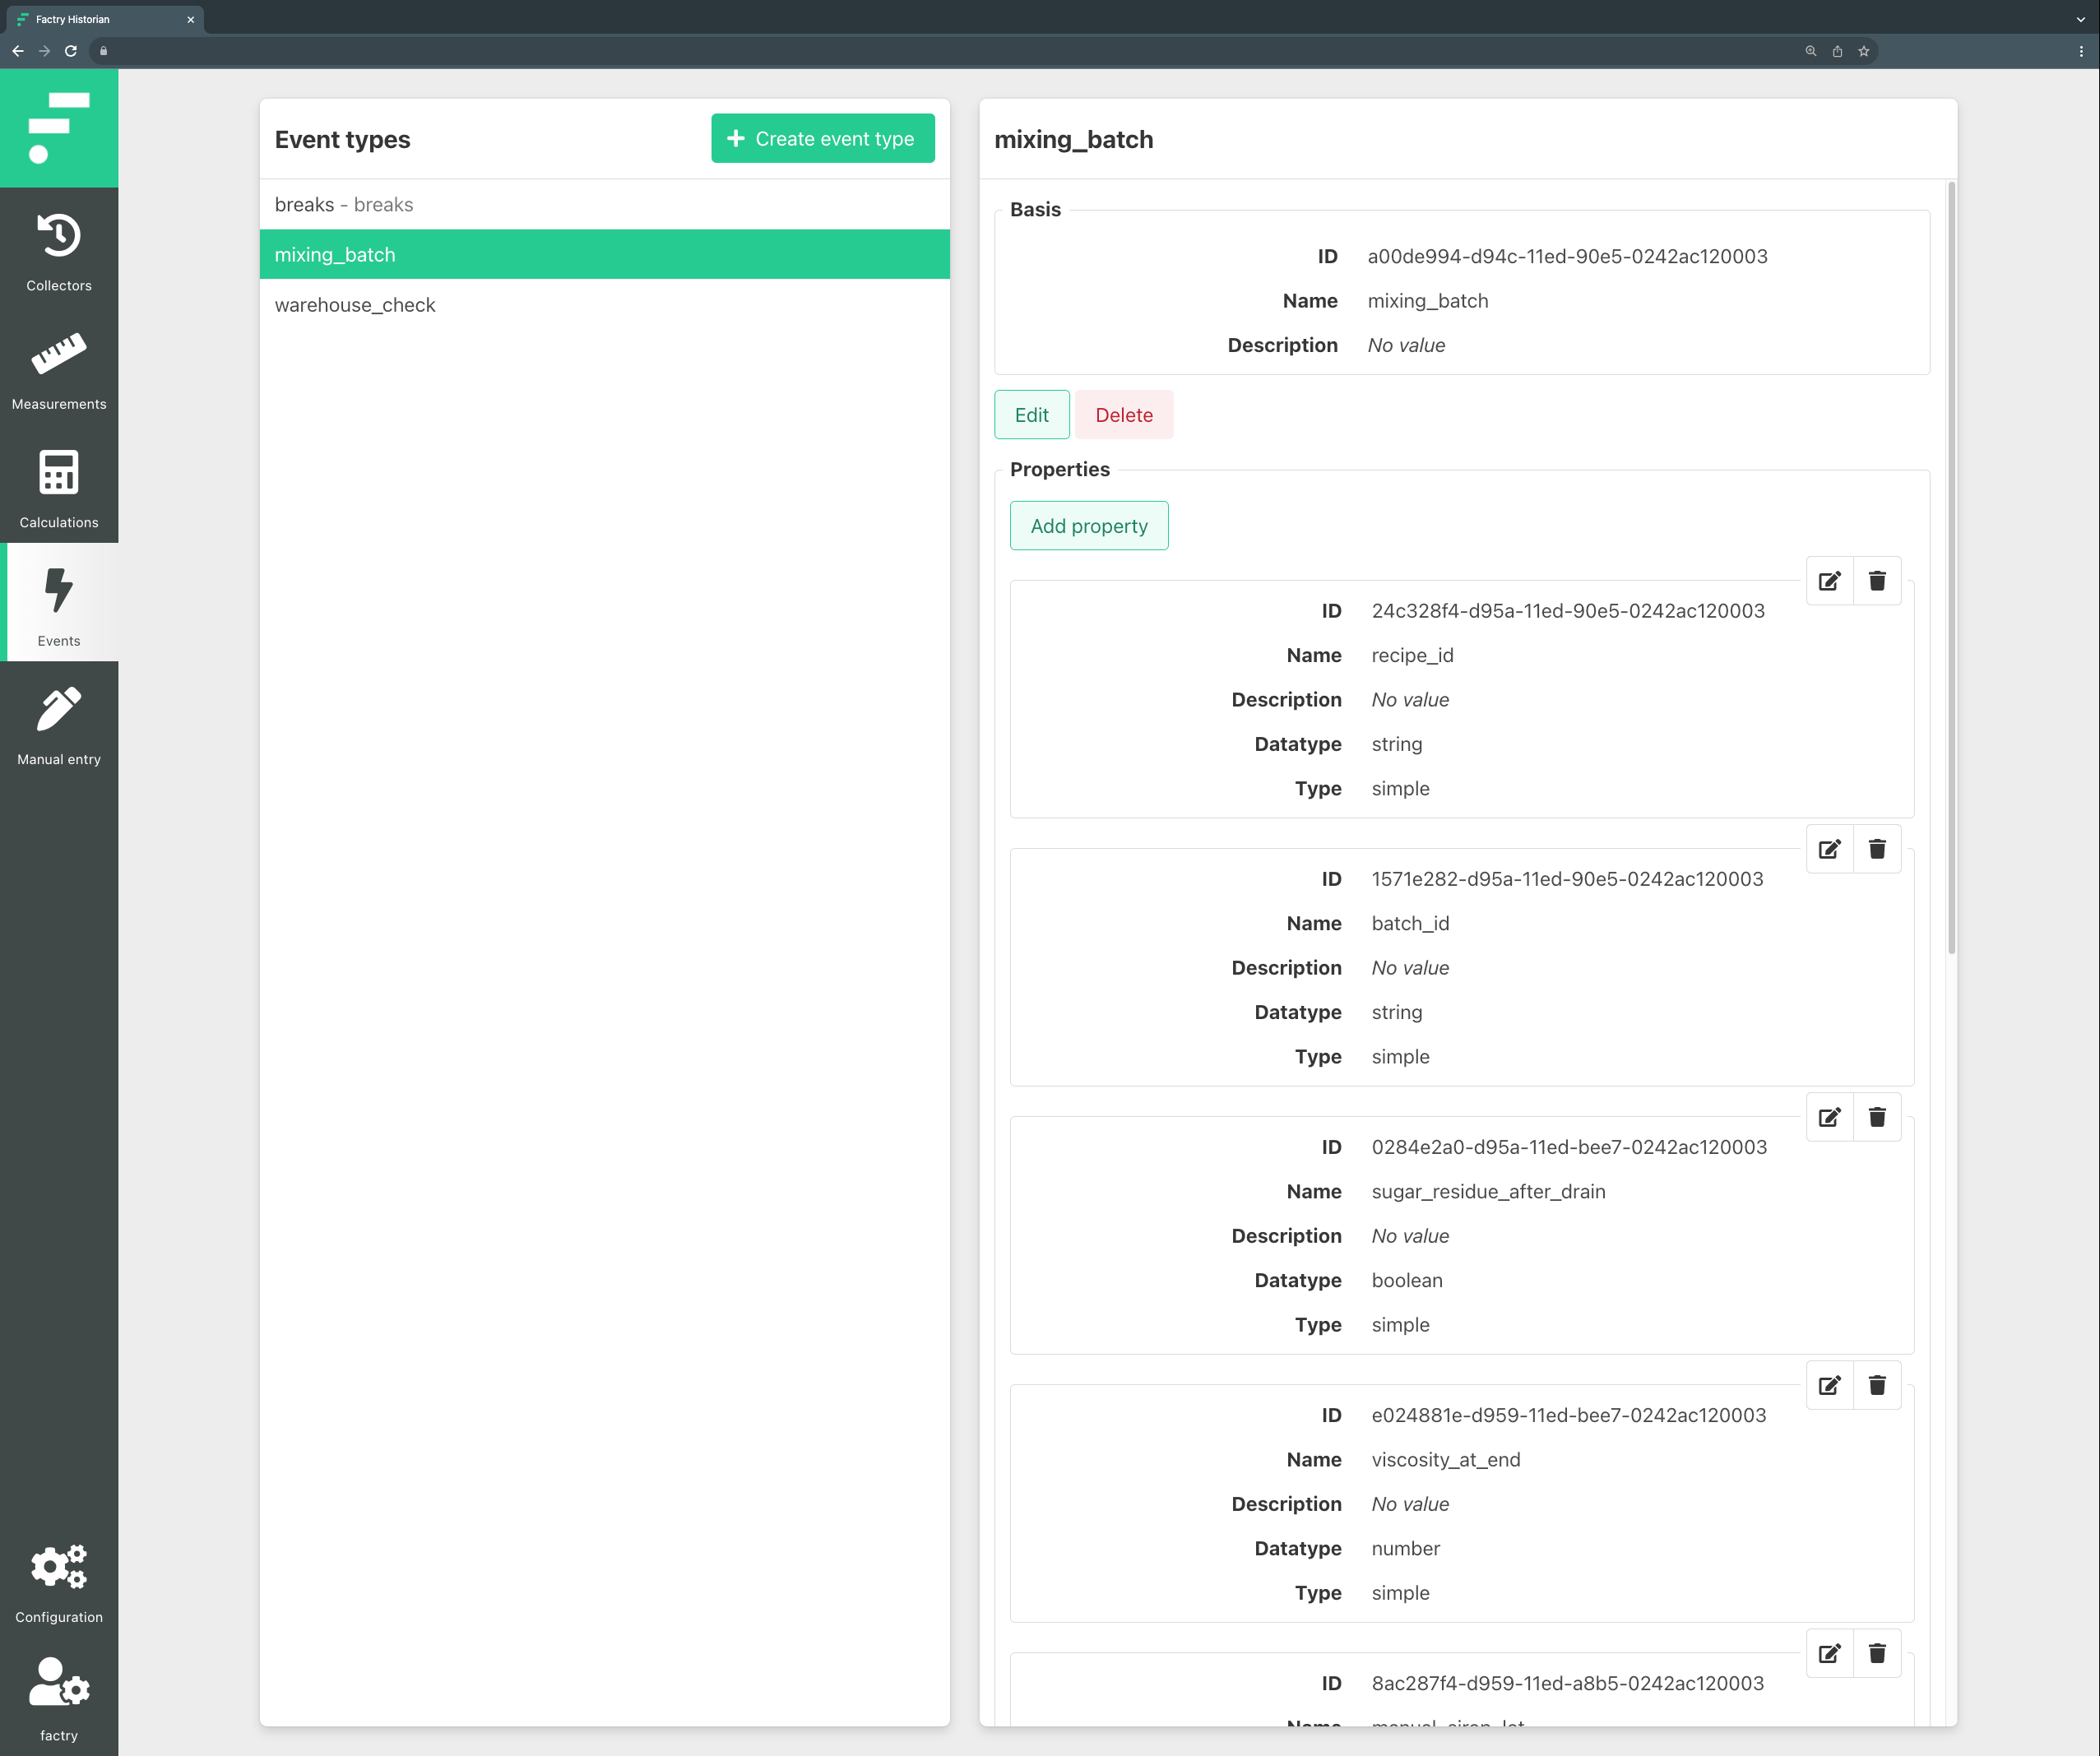Click Create event type button

(822, 139)
